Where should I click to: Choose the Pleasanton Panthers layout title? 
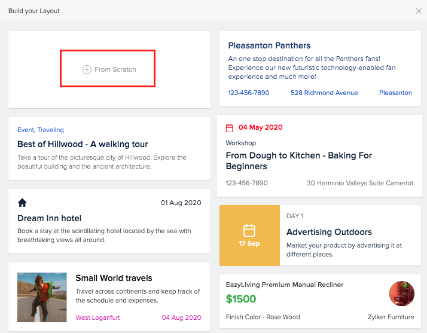tap(269, 45)
